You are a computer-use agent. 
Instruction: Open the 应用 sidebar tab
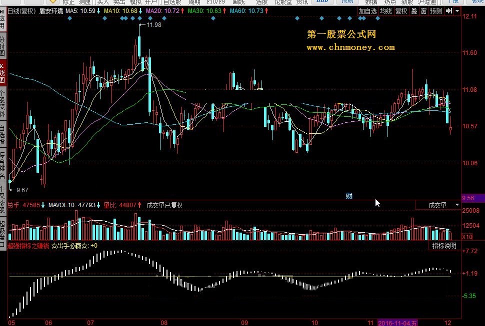click(2, 22)
